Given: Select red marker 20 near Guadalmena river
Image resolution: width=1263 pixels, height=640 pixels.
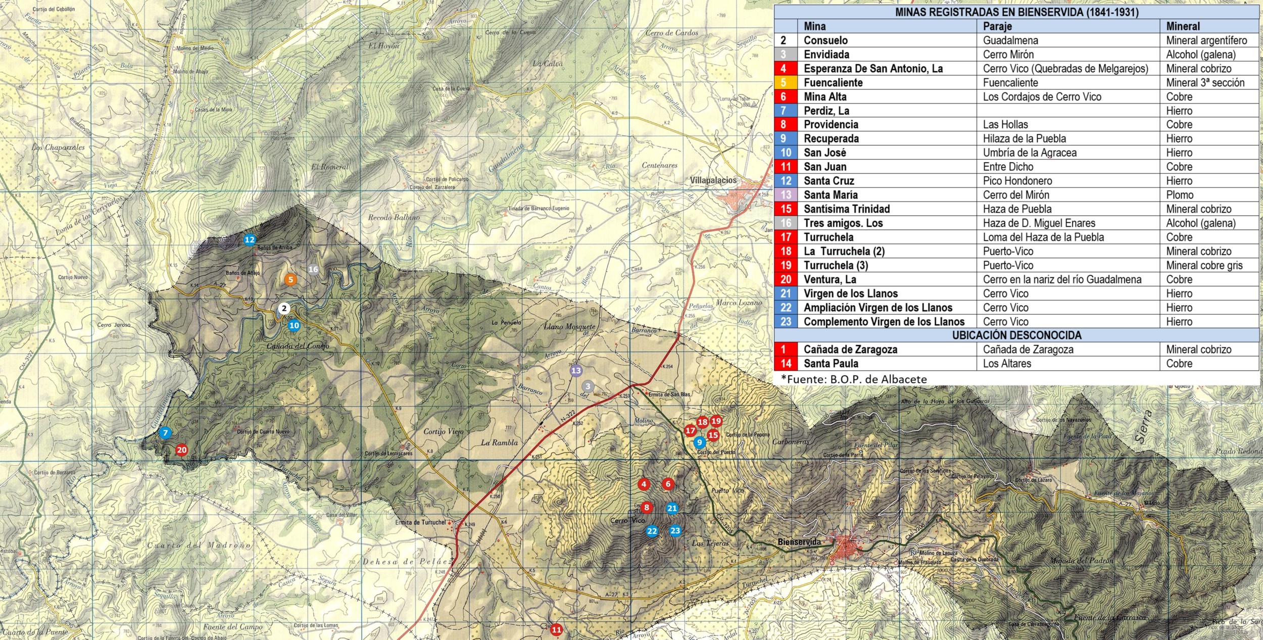Looking at the screenshot, I should (181, 450).
